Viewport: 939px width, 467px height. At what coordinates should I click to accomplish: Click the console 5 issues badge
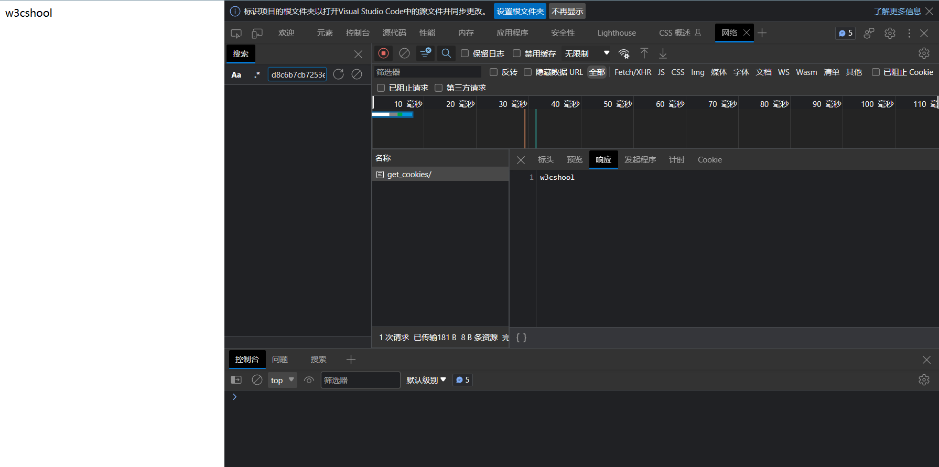(x=462, y=380)
